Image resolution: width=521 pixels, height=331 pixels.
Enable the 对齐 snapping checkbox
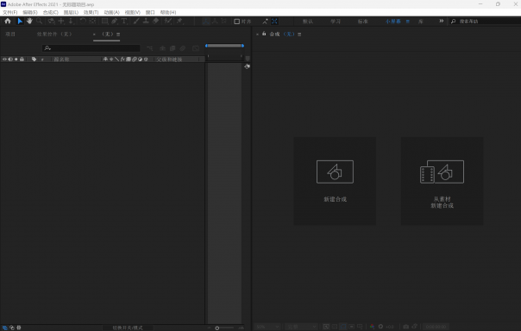tap(236, 22)
